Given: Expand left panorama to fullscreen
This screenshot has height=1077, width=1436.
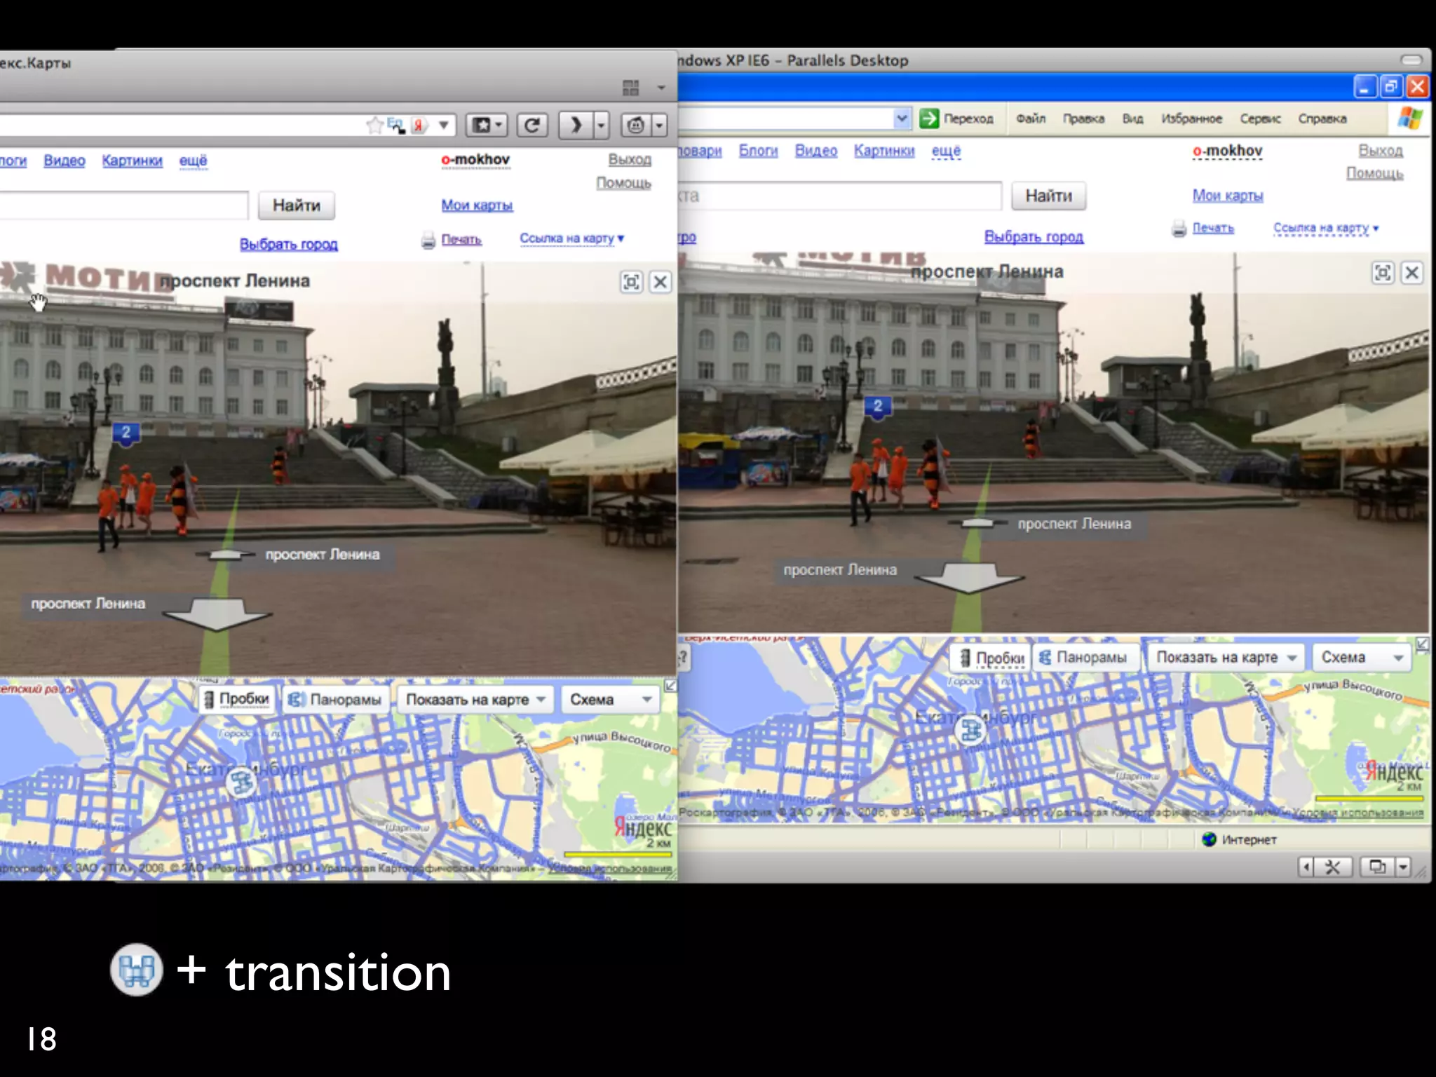Looking at the screenshot, I should tap(631, 282).
